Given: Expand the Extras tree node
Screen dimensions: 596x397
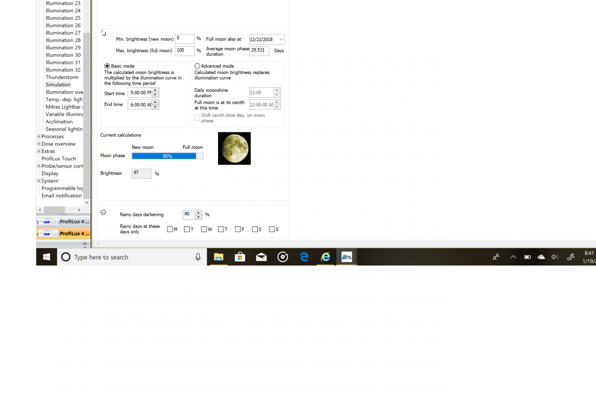Looking at the screenshot, I should 39,151.
